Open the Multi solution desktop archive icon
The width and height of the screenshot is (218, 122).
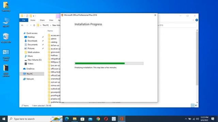point(6,71)
